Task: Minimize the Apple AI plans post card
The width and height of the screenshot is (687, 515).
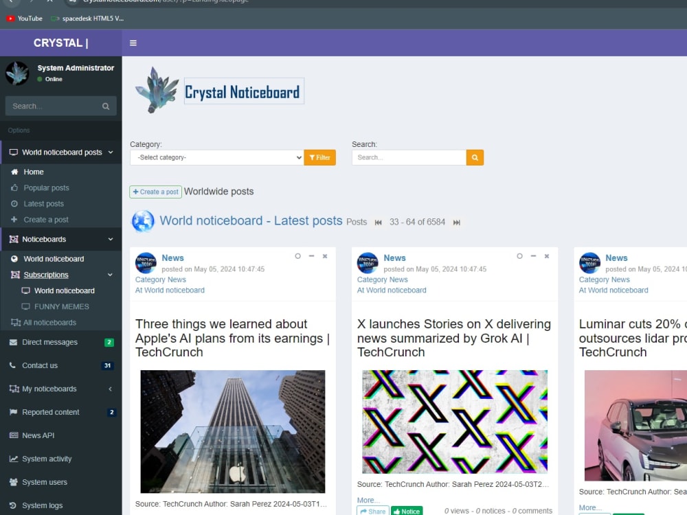Action: point(311,256)
